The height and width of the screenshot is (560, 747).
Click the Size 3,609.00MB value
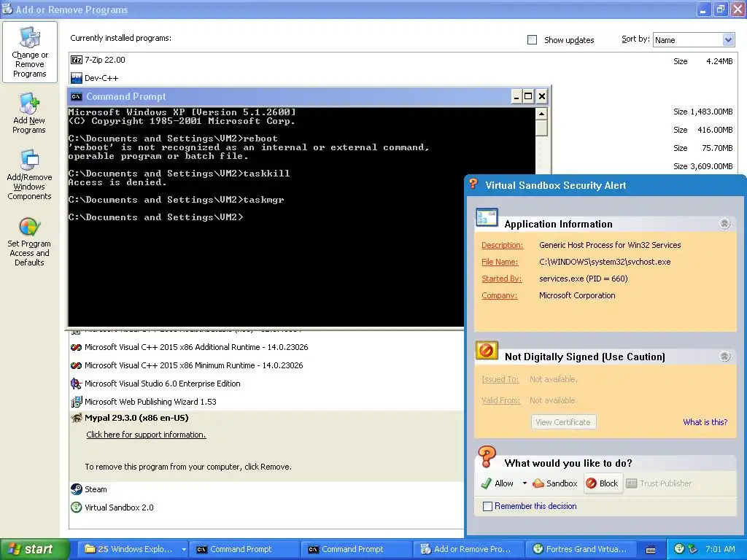(703, 166)
